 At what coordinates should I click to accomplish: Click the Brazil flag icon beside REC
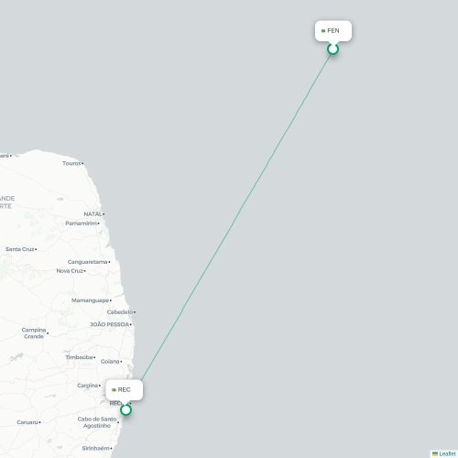pos(114,390)
